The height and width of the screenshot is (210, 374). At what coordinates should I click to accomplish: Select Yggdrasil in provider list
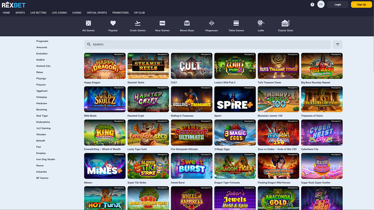pyautogui.click(x=42, y=91)
